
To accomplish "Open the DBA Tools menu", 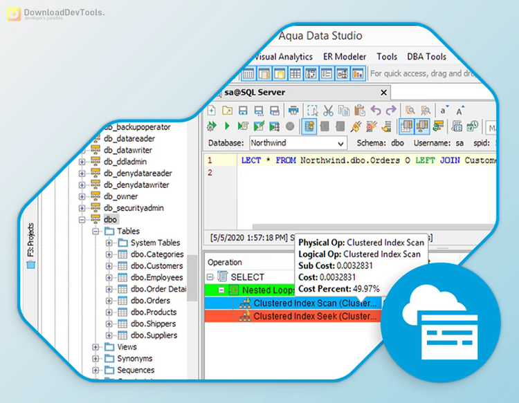I will (426, 57).
